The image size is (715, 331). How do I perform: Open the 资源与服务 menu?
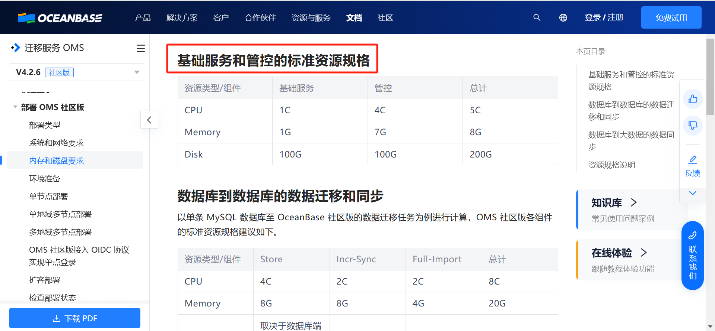311,17
